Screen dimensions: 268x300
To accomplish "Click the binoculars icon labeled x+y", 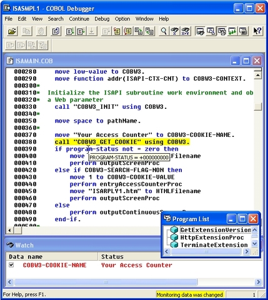I will pyautogui.click(x=186, y=31).
